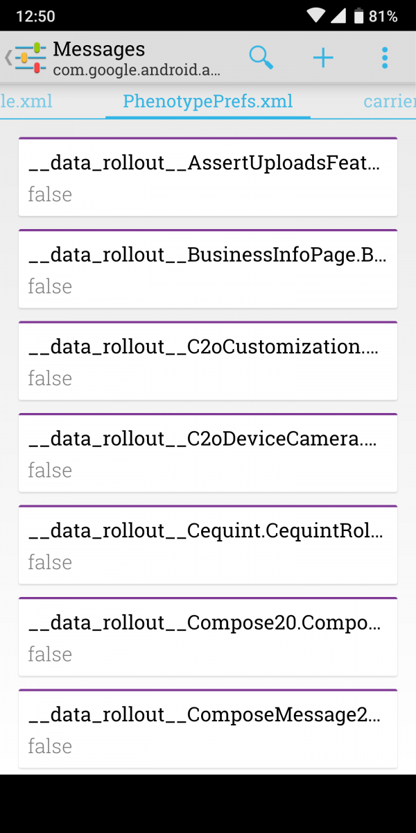416x833 pixels.
Task: Open the Cequint.CequintRol preference
Action: point(207,545)
